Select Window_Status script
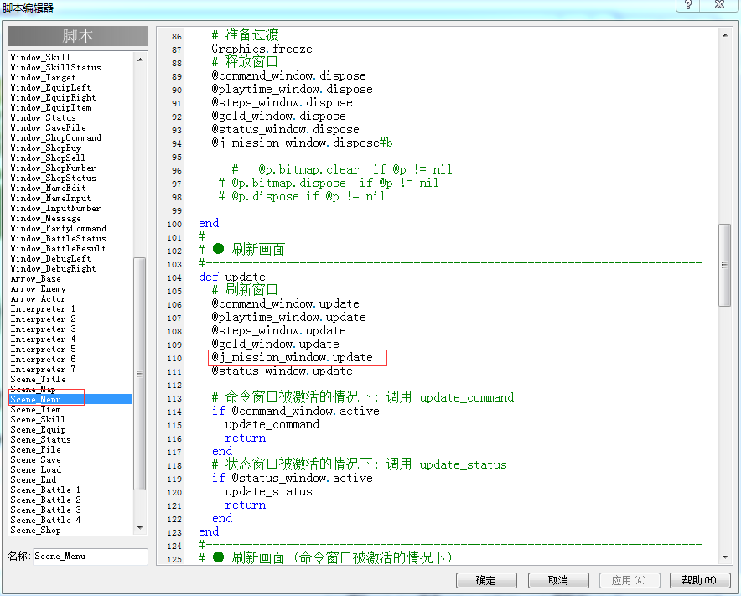Screen dimensions: 741x596 pos(43,117)
